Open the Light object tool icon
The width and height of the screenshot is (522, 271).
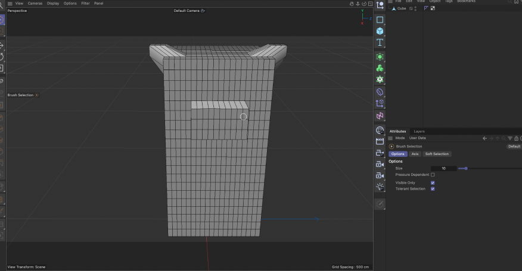[380, 187]
